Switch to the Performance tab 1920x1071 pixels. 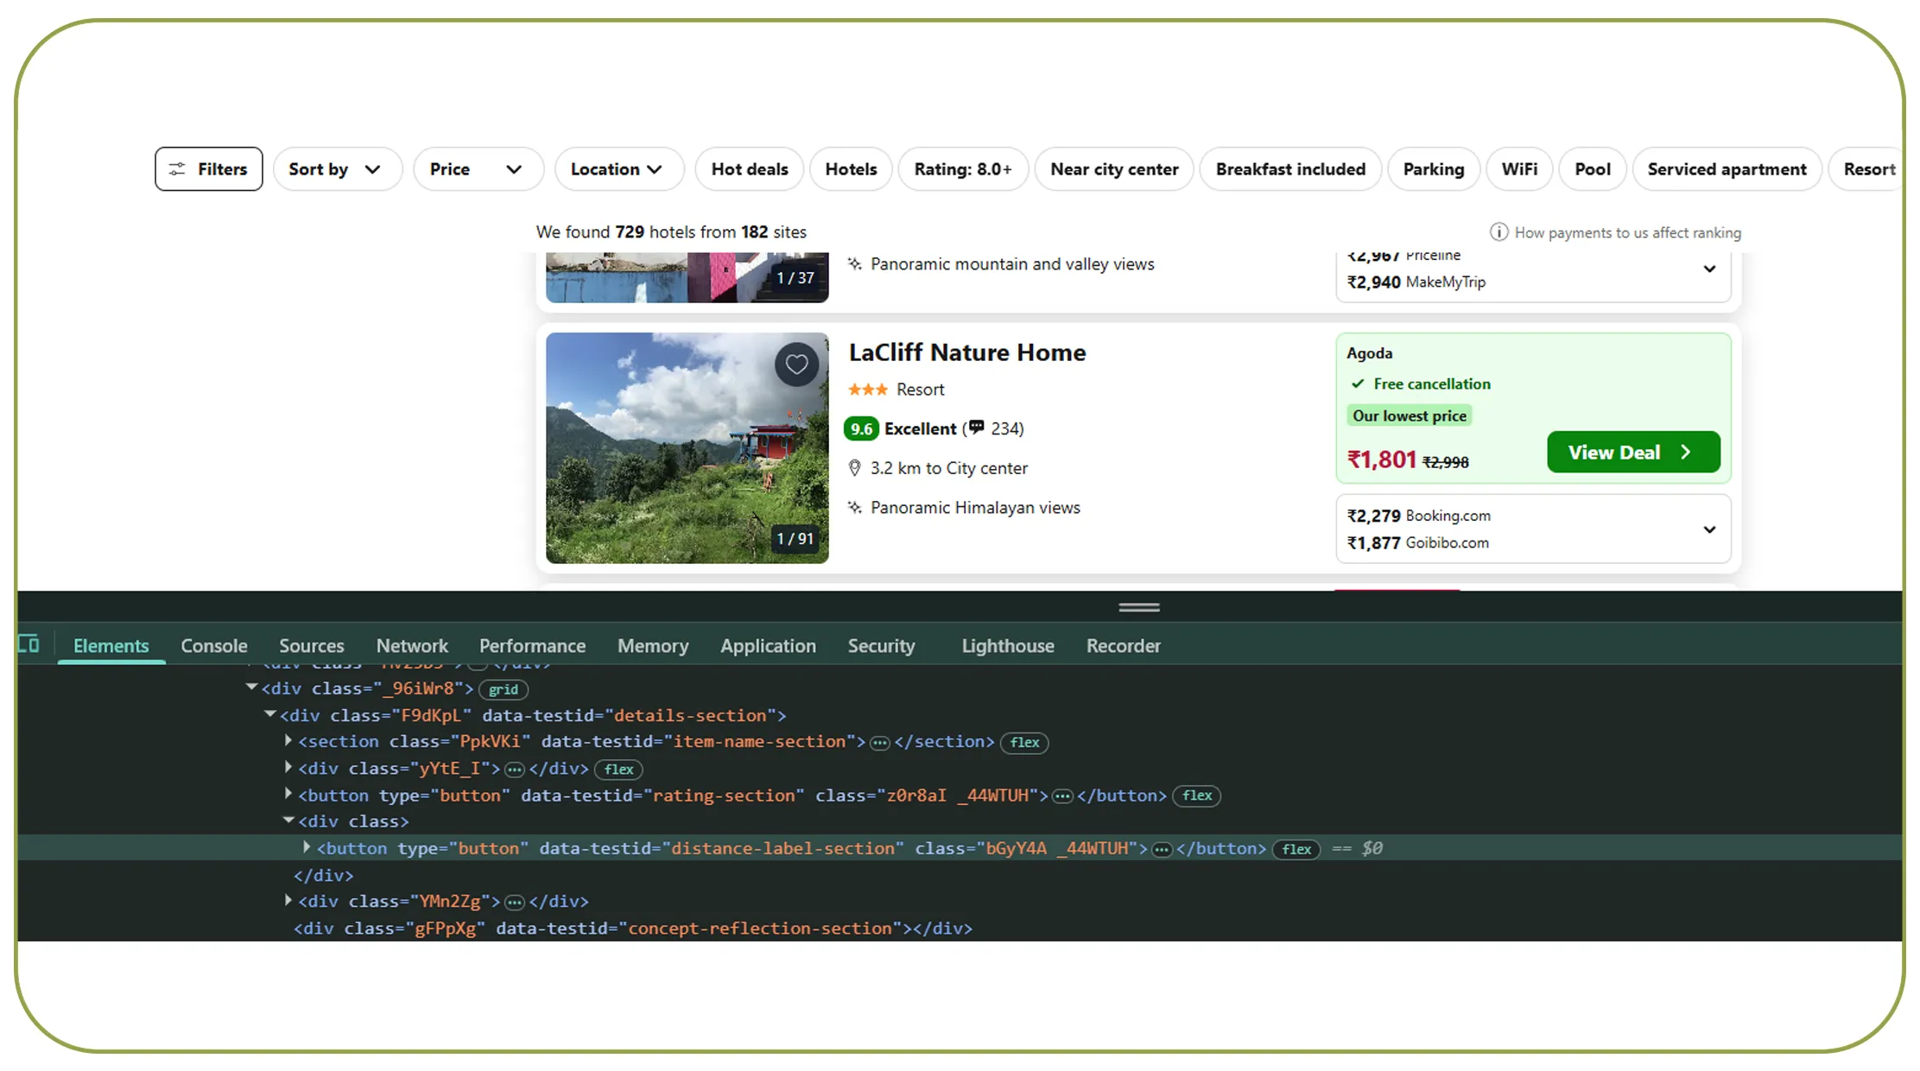[x=532, y=646]
